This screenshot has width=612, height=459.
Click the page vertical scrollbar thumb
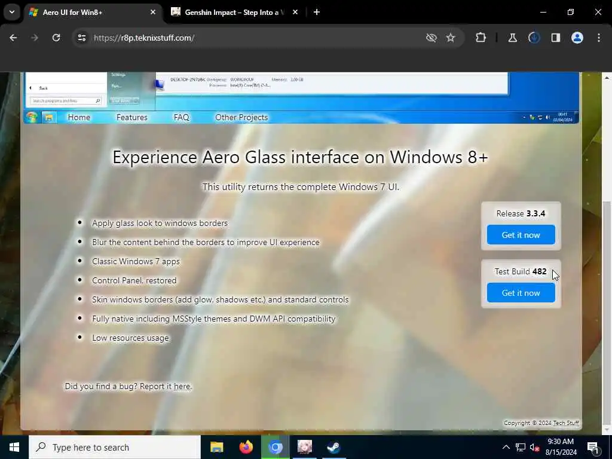(606, 312)
